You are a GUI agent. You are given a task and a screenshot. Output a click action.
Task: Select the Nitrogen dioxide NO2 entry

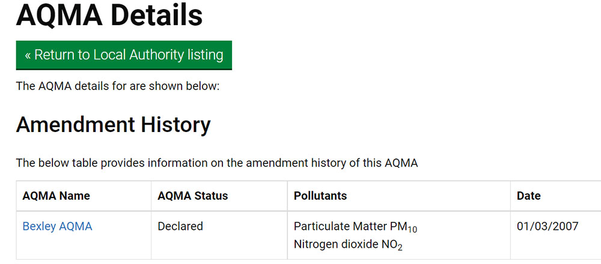[x=348, y=245]
